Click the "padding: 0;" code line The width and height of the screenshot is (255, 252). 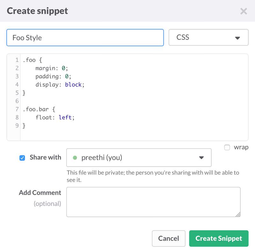pyautogui.click(x=53, y=76)
